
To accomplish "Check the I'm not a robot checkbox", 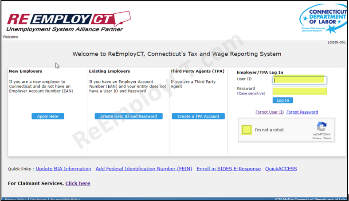I will click(247, 130).
